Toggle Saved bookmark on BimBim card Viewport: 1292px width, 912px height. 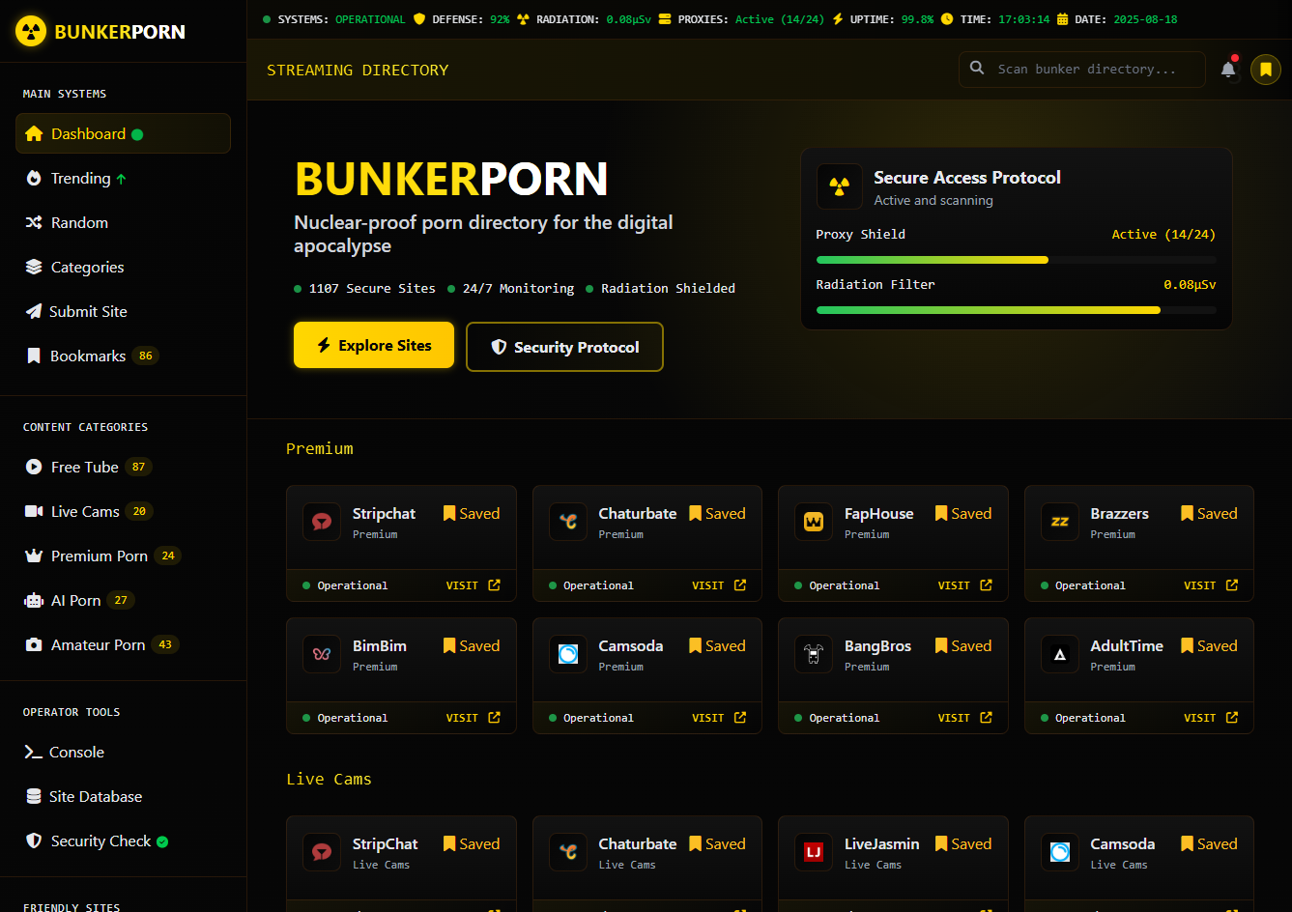pyautogui.click(x=472, y=646)
